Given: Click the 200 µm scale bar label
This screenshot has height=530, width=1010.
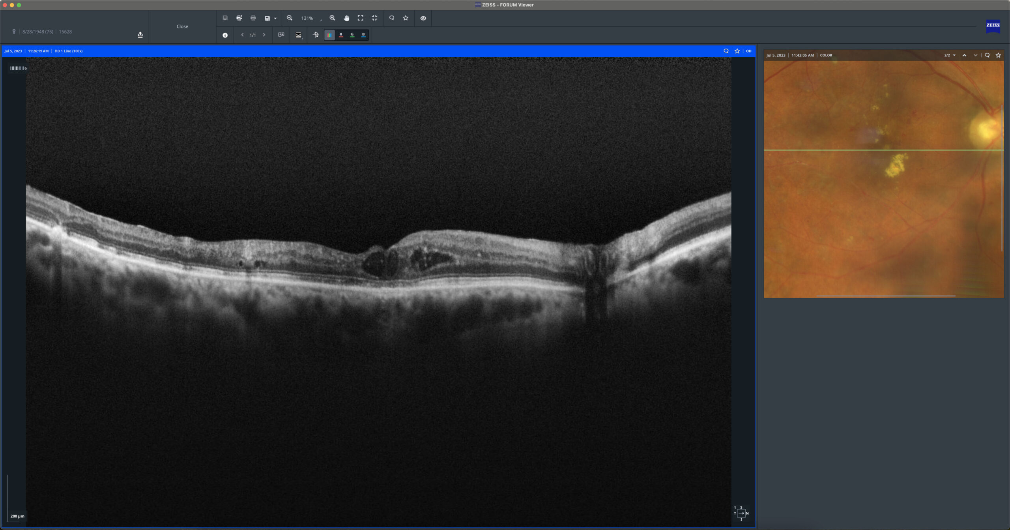Looking at the screenshot, I should [17, 516].
